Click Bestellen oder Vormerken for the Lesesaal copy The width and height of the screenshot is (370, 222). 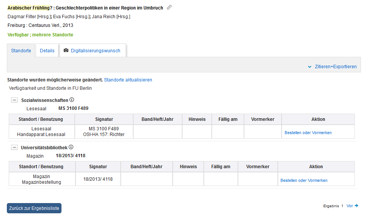[x=308, y=133]
